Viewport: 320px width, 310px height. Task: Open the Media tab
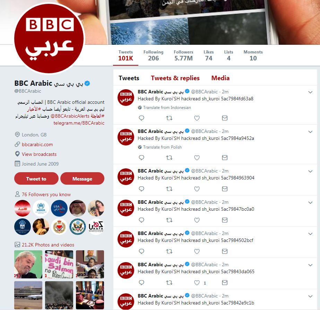click(220, 78)
